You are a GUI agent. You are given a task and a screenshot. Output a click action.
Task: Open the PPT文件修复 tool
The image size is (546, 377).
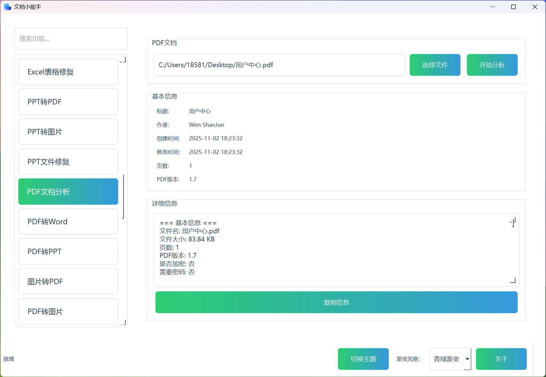(x=68, y=162)
